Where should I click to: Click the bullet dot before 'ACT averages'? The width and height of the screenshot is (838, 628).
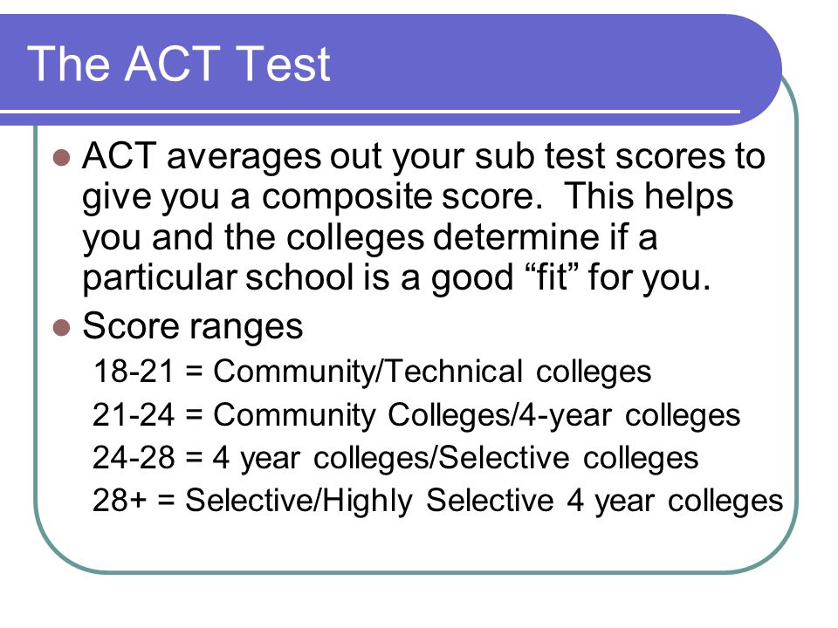(x=62, y=158)
